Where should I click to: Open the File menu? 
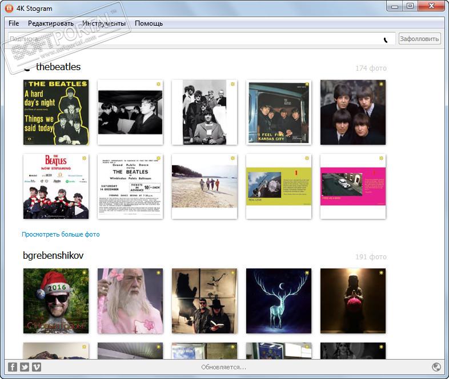pos(14,23)
